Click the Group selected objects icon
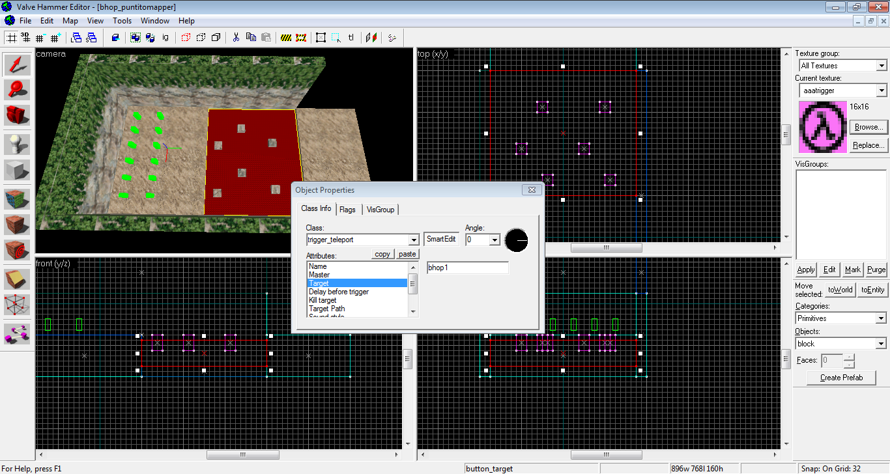The height and width of the screenshot is (474, 890). click(136, 38)
